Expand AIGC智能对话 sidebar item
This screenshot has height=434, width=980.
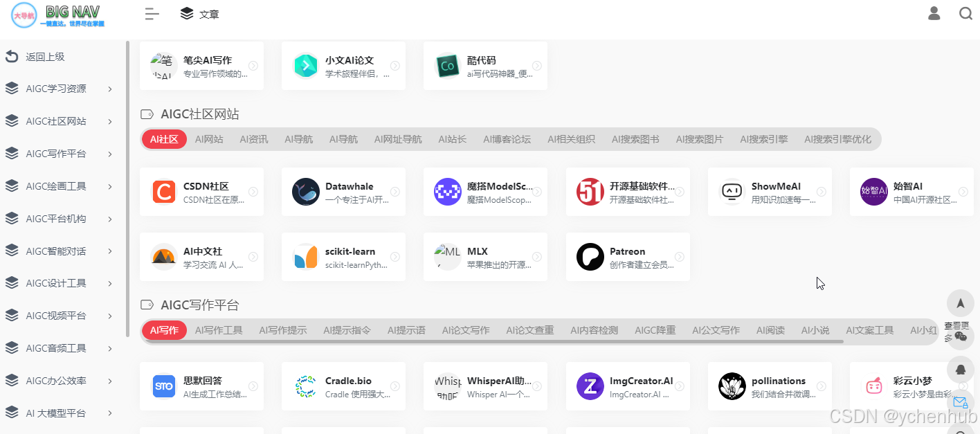(59, 251)
